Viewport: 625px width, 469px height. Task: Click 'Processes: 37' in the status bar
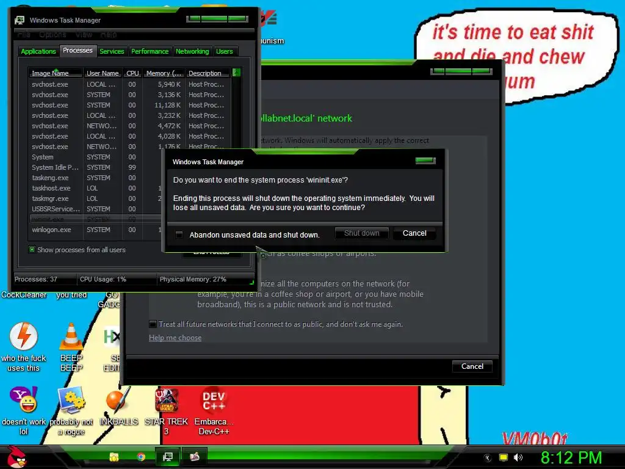pos(36,279)
